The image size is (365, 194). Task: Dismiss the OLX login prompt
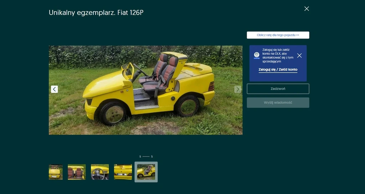coord(299,55)
